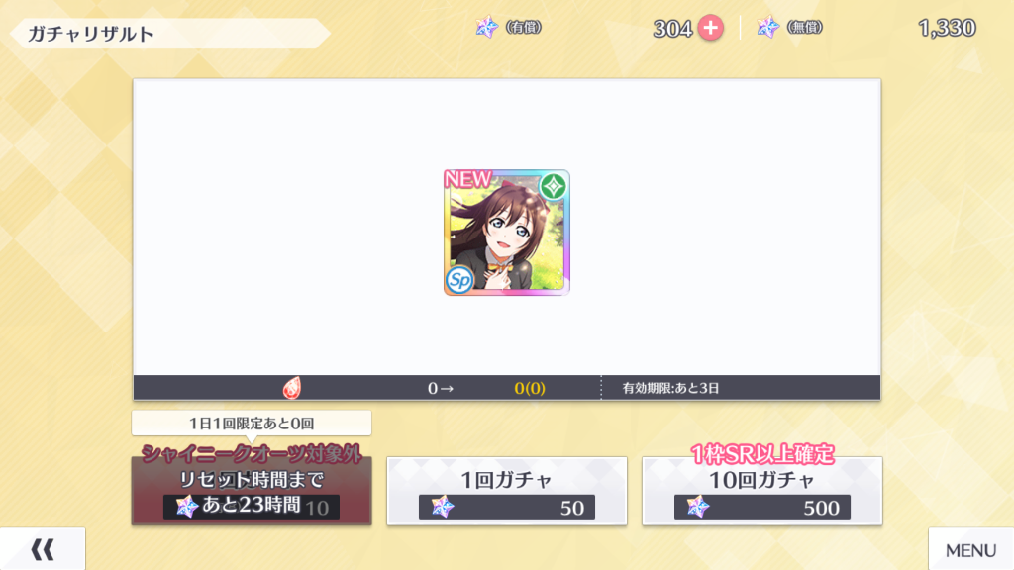Open the MENU button
The image size is (1014, 570).
point(970,549)
